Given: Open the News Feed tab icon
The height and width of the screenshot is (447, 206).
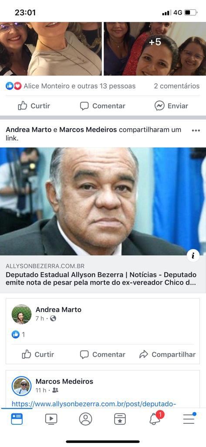Looking at the screenshot, I should coord(17,419).
